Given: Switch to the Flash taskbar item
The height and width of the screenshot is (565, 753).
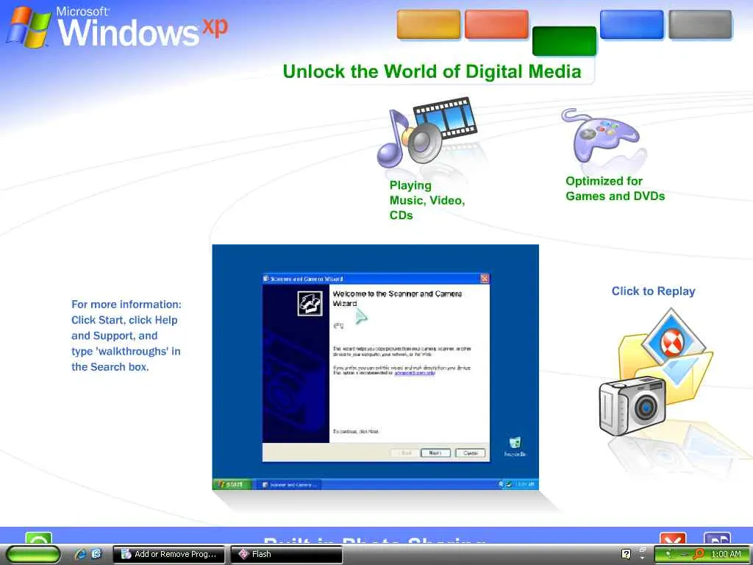Looking at the screenshot, I should point(287,555).
